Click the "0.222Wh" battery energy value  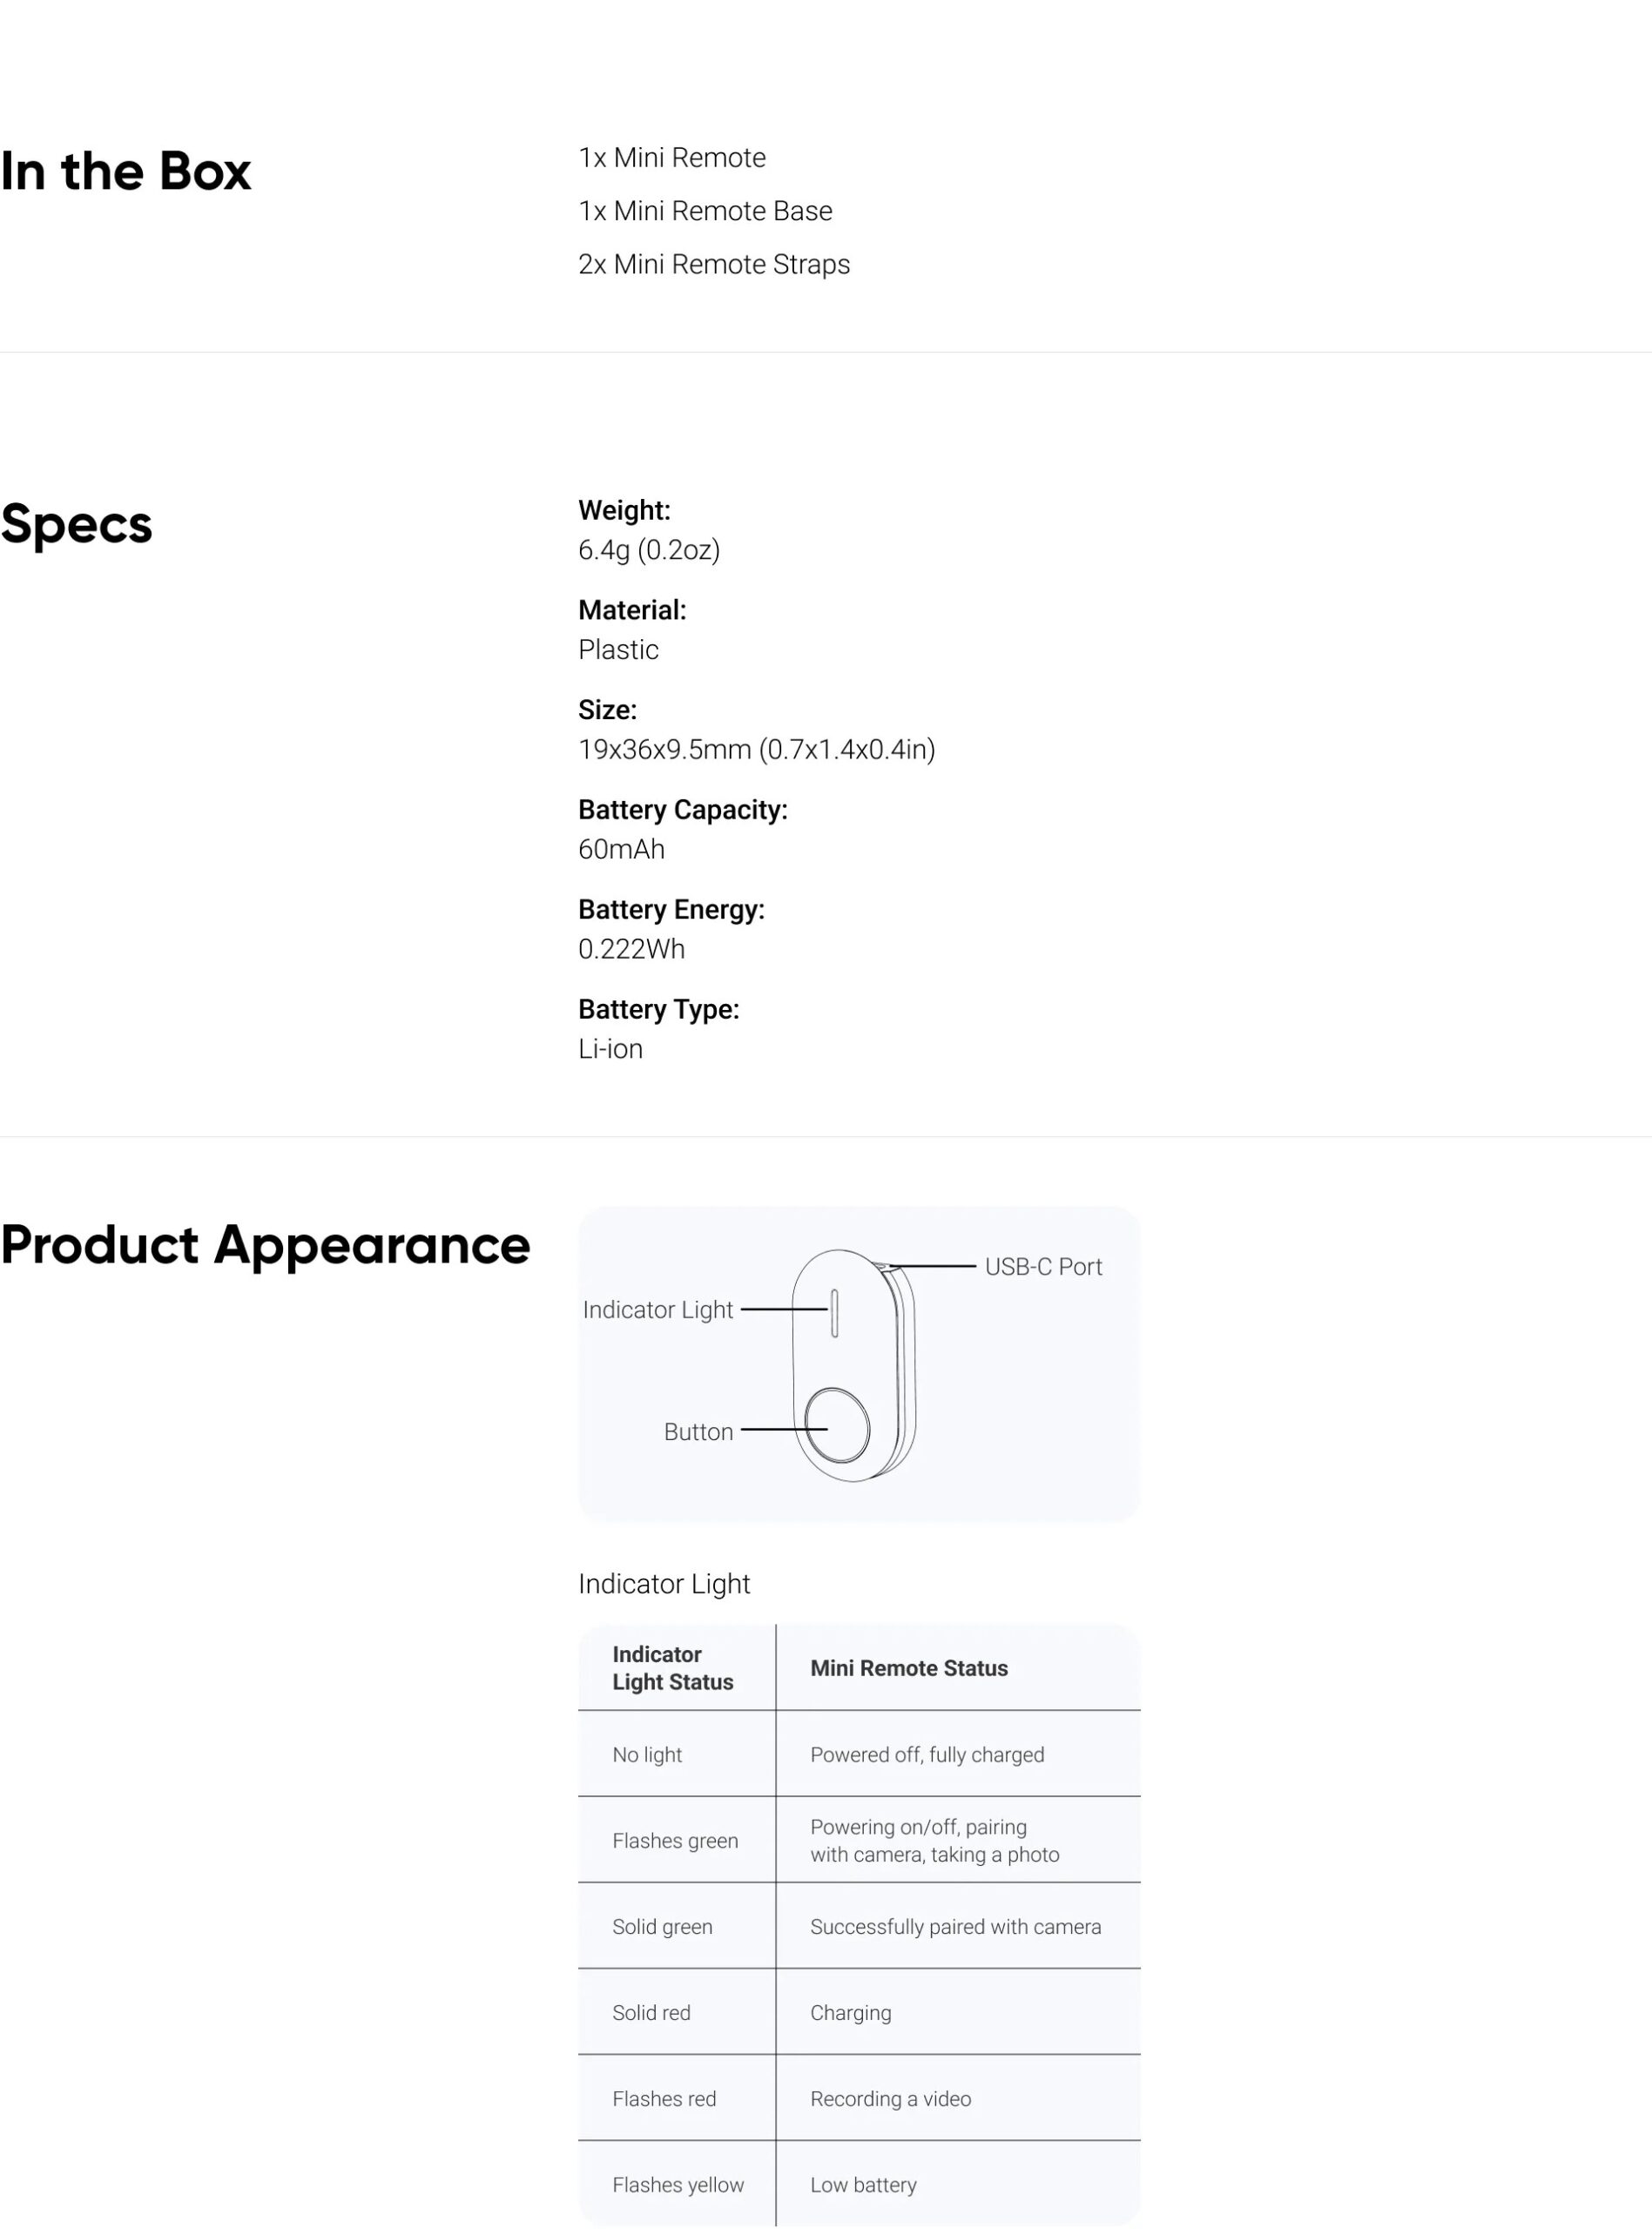click(632, 948)
